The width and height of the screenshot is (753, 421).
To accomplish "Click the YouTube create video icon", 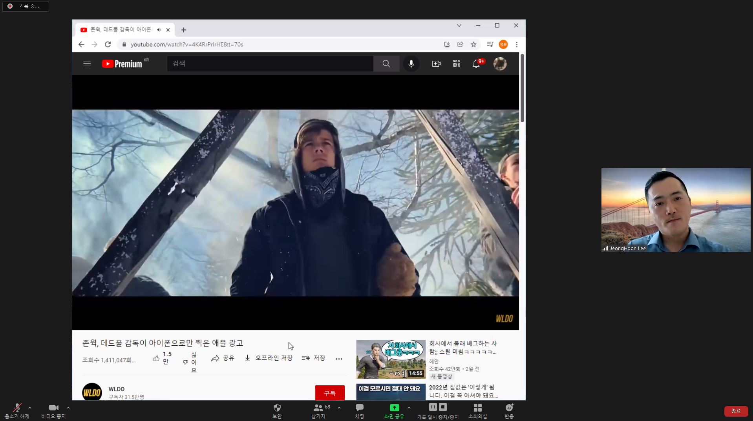I will click(x=436, y=64).
